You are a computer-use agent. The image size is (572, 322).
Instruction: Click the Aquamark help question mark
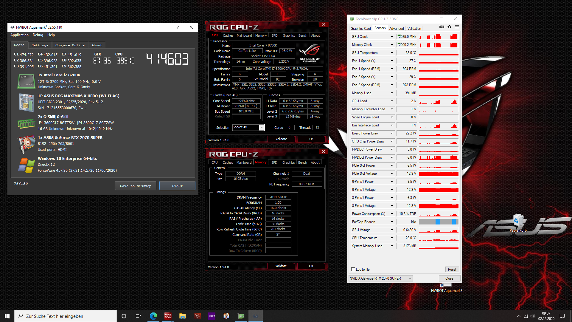pyautogui.click(x=178, y=27)
